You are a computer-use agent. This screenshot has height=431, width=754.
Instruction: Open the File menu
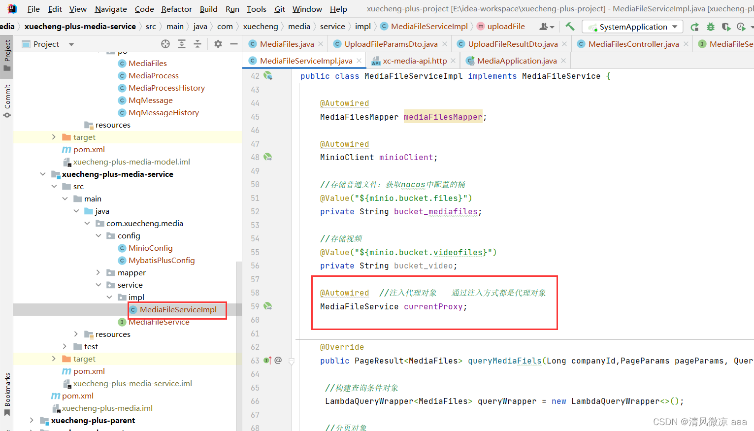click(33, 9)
